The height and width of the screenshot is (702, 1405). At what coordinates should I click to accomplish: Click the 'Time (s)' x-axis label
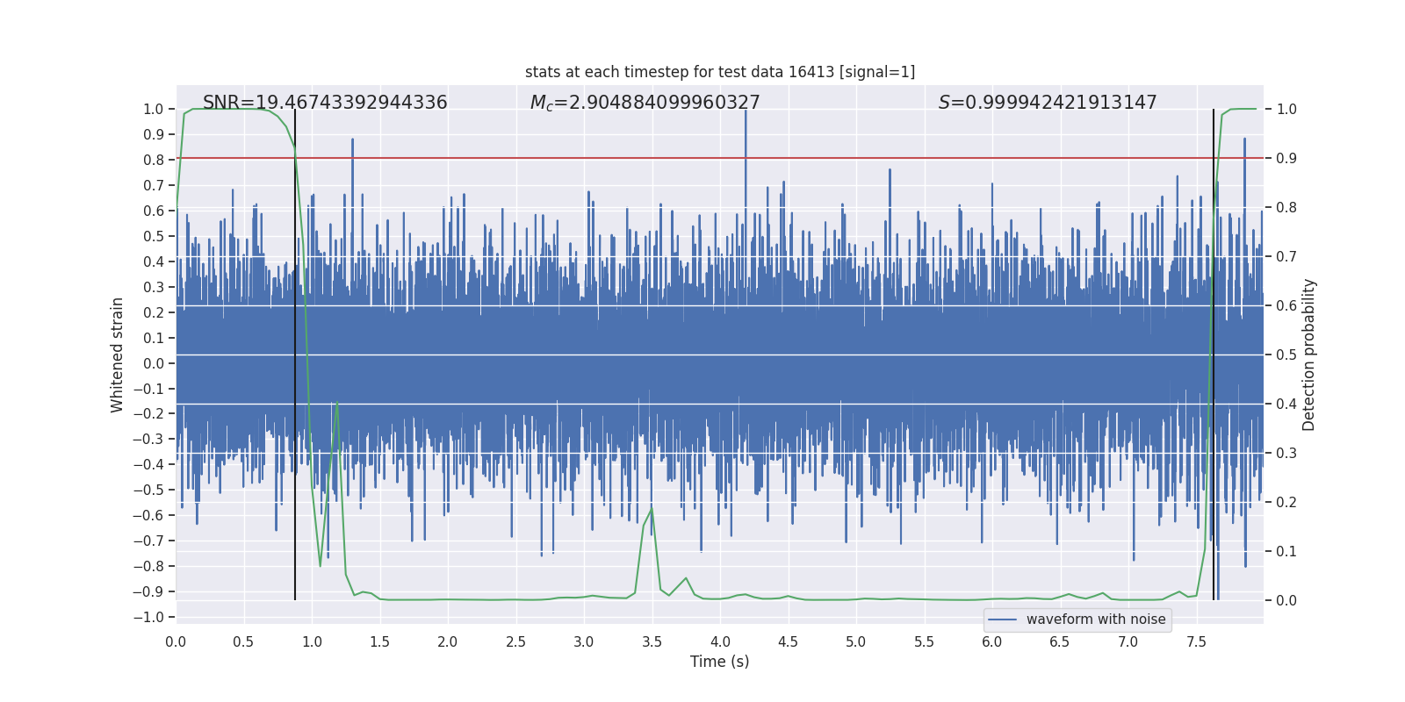[x=719, y=662]
